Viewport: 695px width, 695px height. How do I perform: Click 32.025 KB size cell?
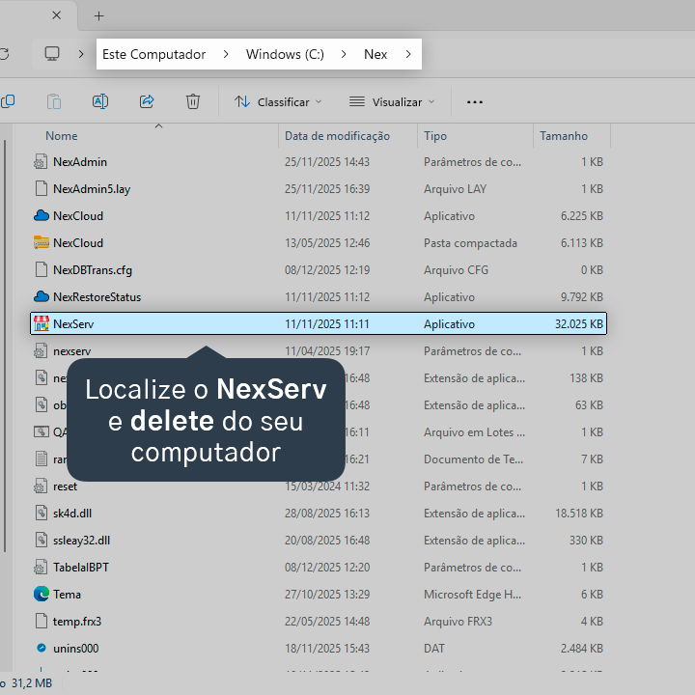(579, 324)
